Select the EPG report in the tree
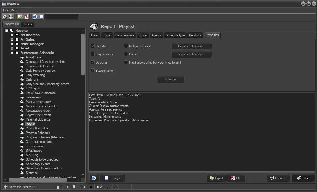 coord(33,88)
